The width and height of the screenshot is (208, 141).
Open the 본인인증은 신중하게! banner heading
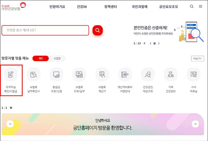click(x=150, y=28)
